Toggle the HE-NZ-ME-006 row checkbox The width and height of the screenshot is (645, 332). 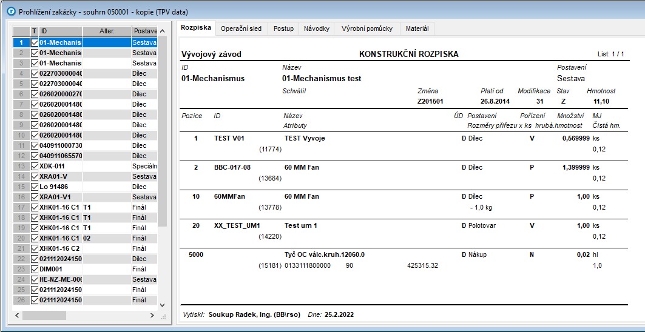(x=35, y=279)
